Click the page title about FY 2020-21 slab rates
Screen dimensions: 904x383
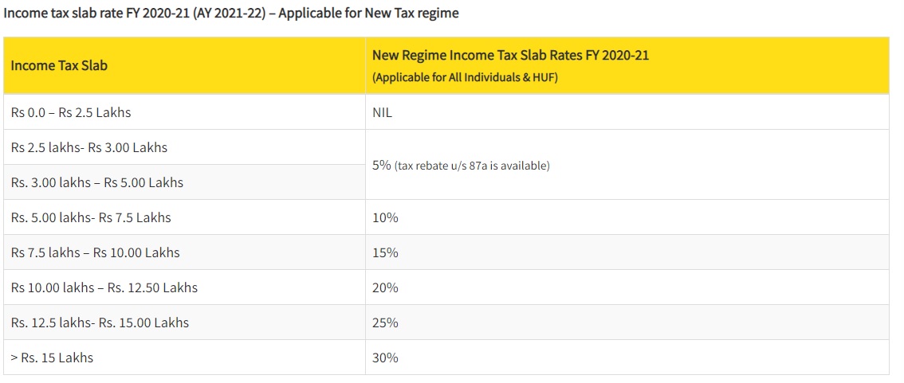pyautogui.click(x=231, y=14)
